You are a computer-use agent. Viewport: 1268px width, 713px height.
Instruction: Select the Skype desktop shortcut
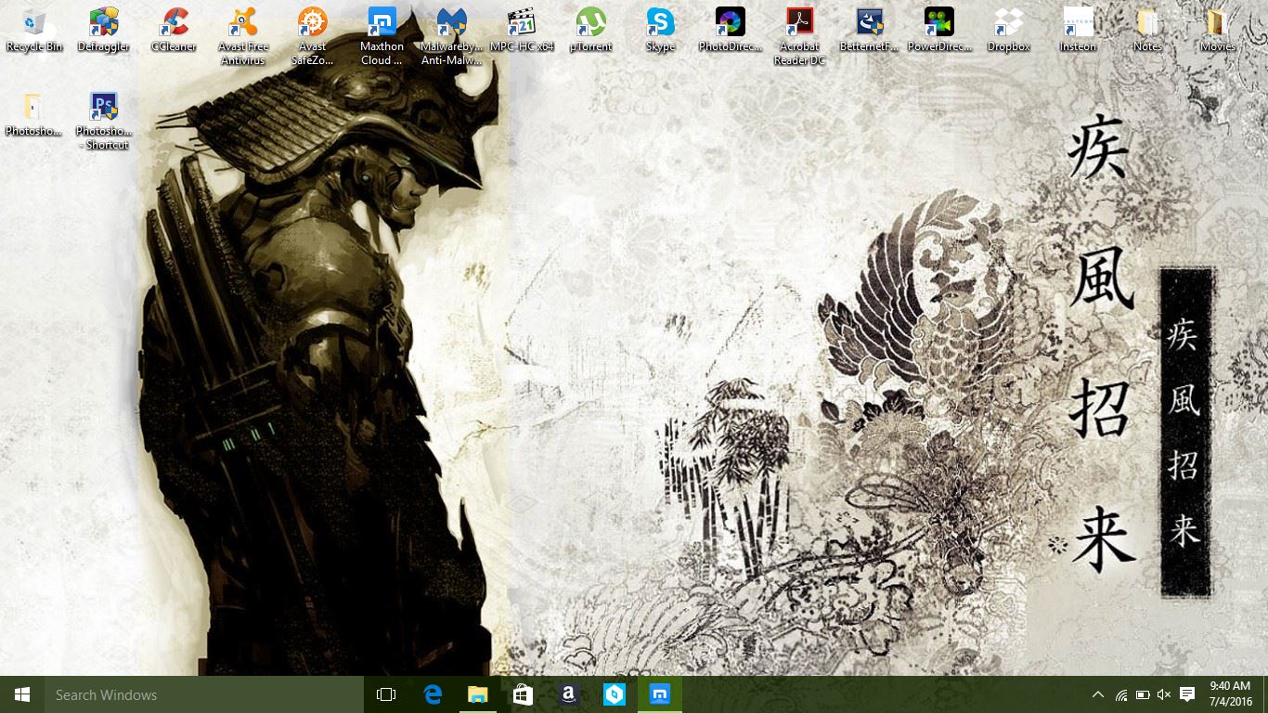pos(660,30)
